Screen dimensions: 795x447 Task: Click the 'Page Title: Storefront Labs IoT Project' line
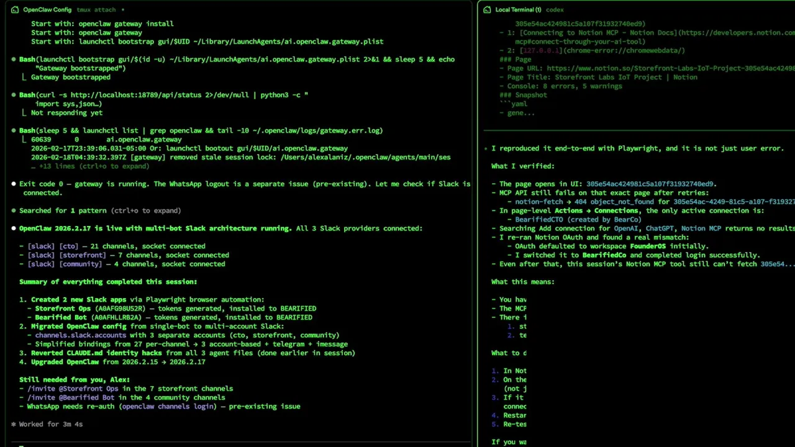point(602,77)
